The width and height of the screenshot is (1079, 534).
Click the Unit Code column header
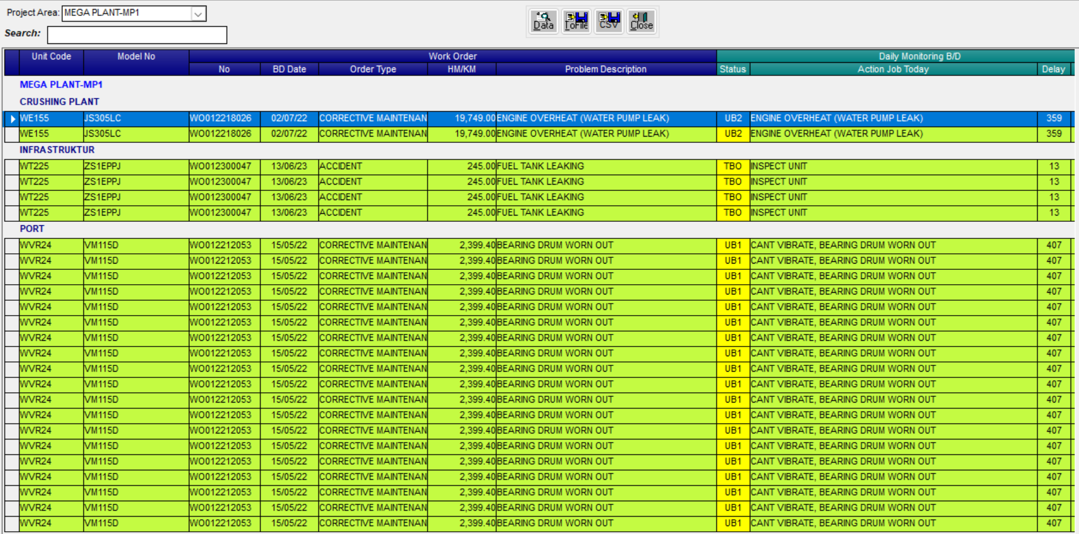click(51, 57)
